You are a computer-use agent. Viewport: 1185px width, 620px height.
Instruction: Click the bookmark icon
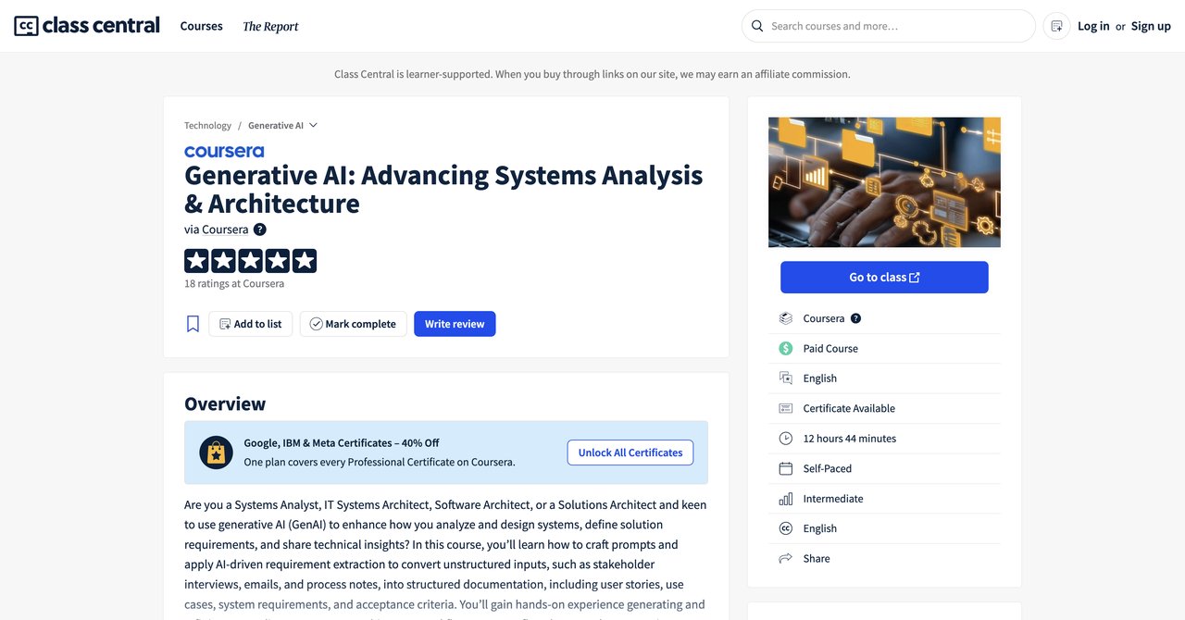193,324
